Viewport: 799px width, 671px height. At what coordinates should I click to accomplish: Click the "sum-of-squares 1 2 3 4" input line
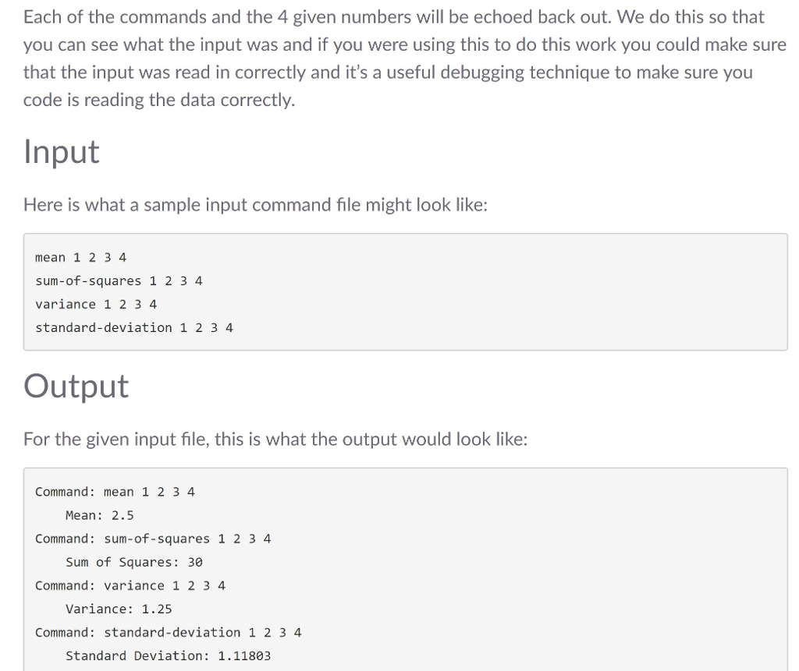[x=119, y=281]
